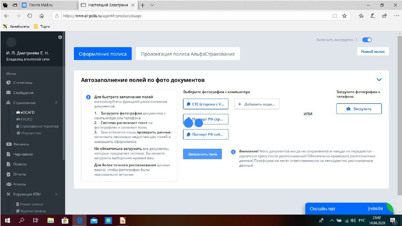Open the reading view book icon
Viewport: 402px width, 226px height.
tap(334, 16)
